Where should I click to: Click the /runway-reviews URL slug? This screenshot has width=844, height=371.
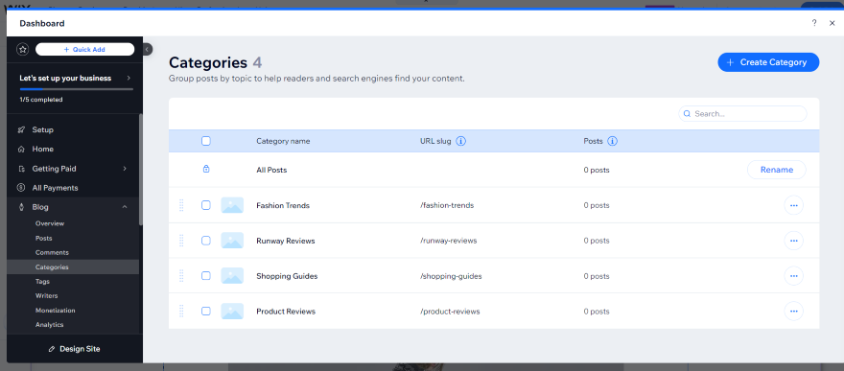point(449,241)
